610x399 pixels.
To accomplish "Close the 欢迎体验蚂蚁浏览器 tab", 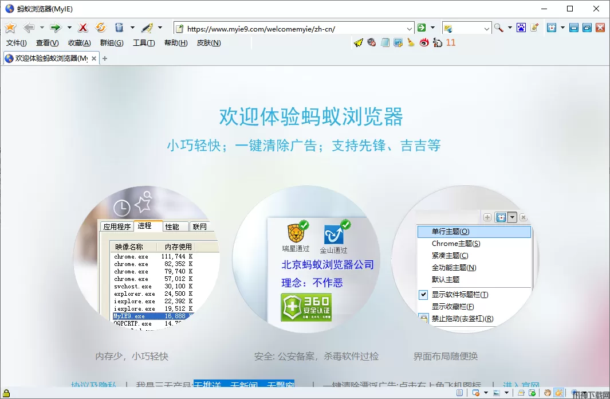I will [x=94, y=58].
